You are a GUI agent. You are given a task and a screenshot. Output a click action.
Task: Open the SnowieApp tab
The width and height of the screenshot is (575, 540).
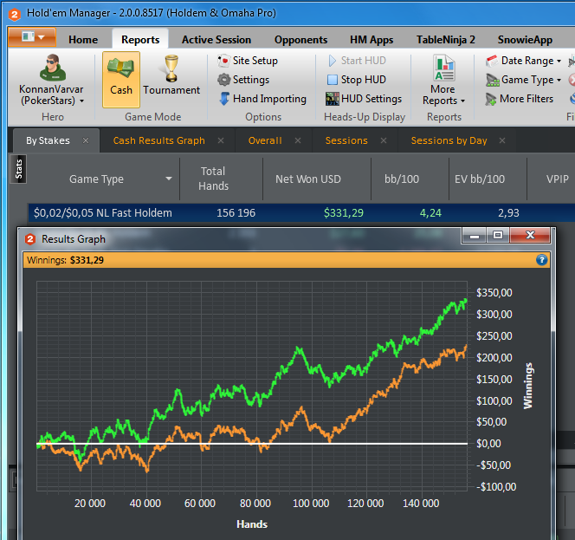[x=525, y=40]
